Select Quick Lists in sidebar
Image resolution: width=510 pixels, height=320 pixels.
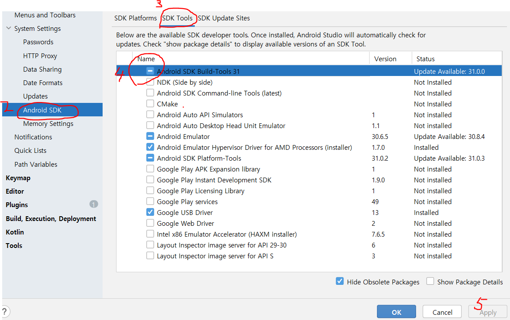tap(30, 150)
